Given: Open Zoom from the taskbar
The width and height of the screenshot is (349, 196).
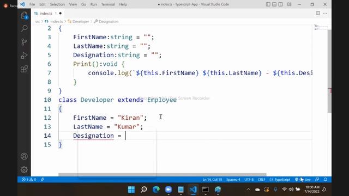Looking at the screenshot, I should coord(169,189).
